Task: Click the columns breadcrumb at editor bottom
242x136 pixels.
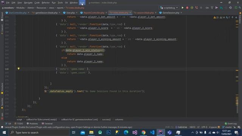Action: [119, 119]
